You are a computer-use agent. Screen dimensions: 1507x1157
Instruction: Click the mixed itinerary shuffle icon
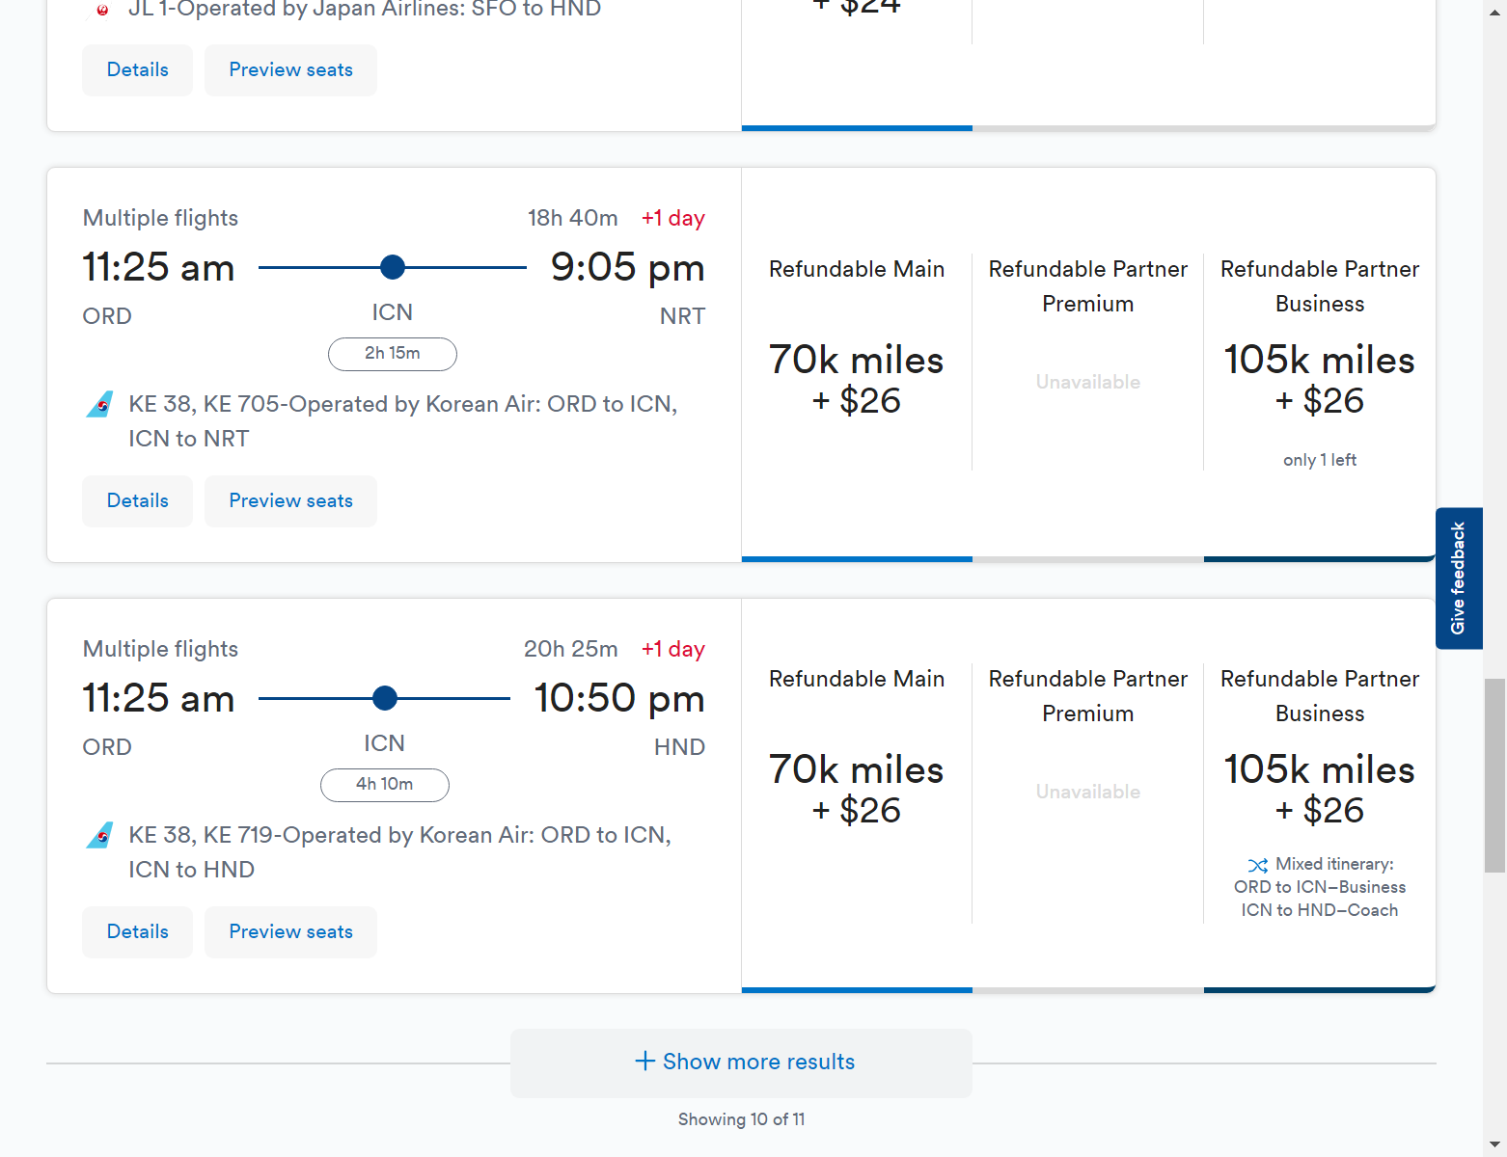[x=1257, y=865]
